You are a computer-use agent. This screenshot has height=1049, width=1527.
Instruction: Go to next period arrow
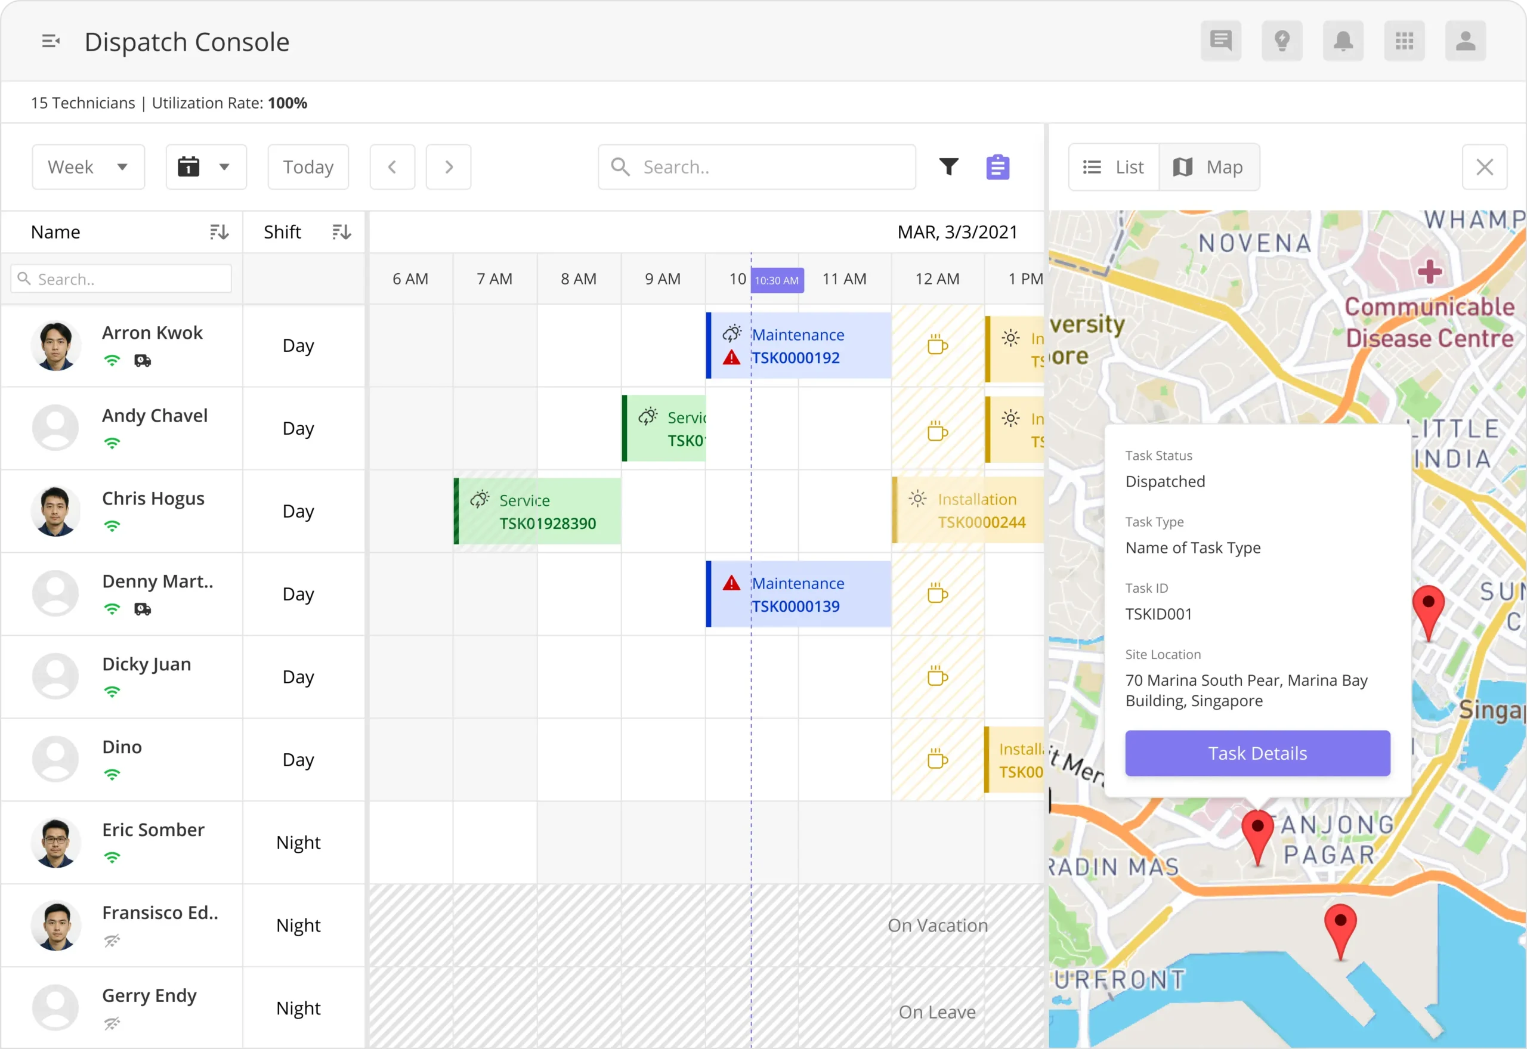[x=449, y=167]
